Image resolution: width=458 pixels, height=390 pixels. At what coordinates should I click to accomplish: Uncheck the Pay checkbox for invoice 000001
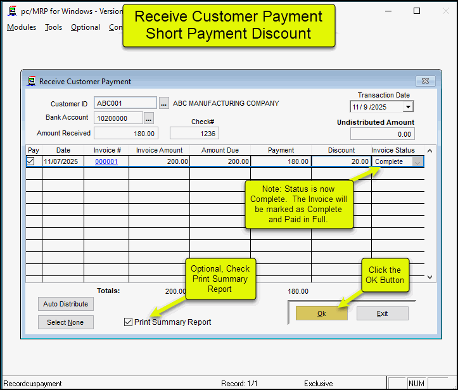(x=31, y=161)
